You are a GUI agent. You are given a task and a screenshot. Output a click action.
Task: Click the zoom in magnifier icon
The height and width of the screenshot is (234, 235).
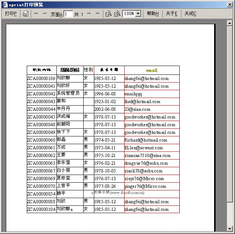(117, 14)
